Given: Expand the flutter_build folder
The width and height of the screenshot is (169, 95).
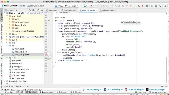Looking at the screenshot, I should pyautogui.click(x=10, y=25).
